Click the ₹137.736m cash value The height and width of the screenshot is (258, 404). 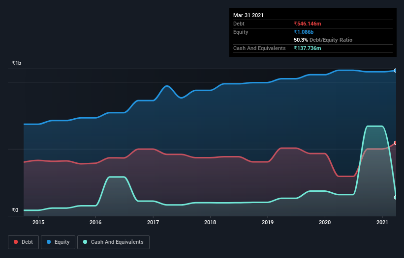(308, 48)
